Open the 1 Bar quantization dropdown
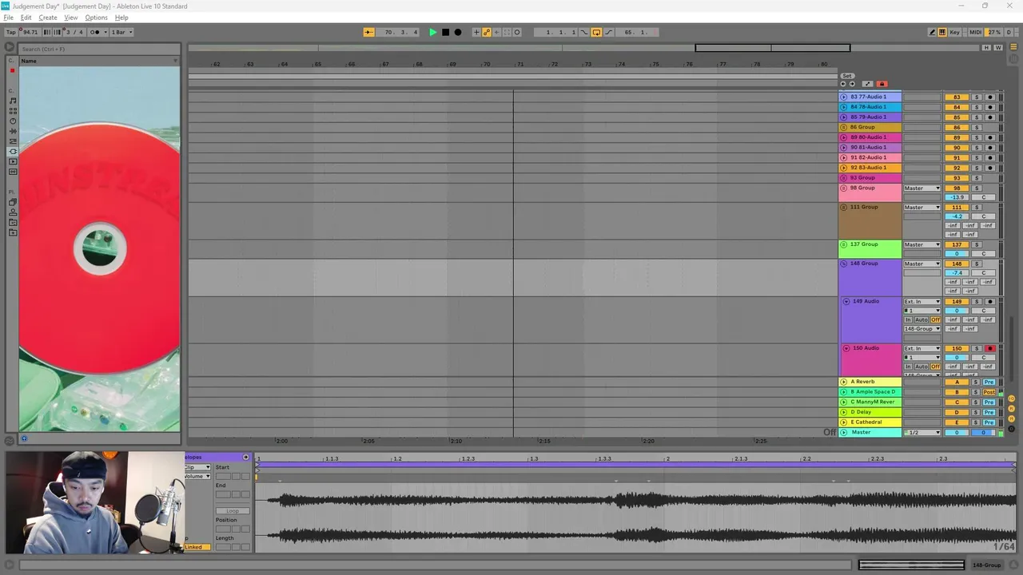The image size is (1023, 575). (x=121, y=32)
